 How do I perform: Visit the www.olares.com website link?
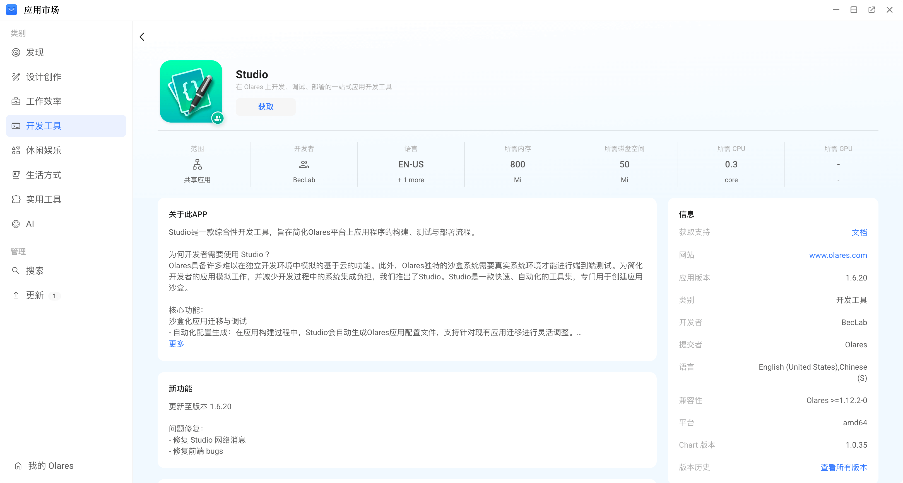point(838,255)
